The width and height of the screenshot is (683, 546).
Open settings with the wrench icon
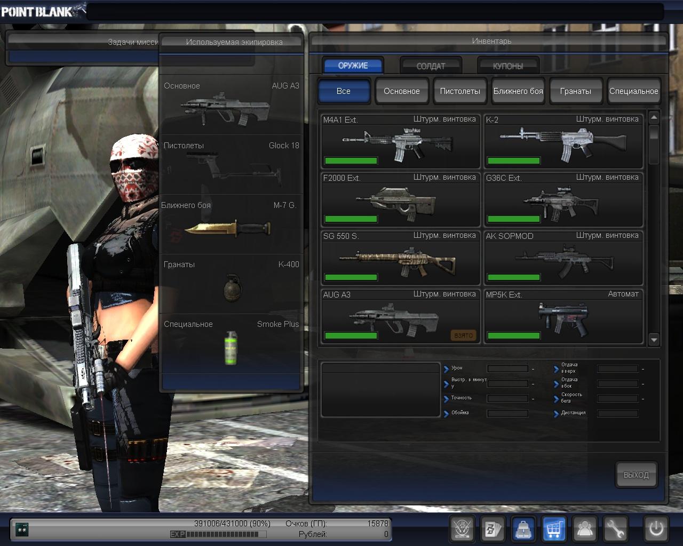click(x=615, y=529)
